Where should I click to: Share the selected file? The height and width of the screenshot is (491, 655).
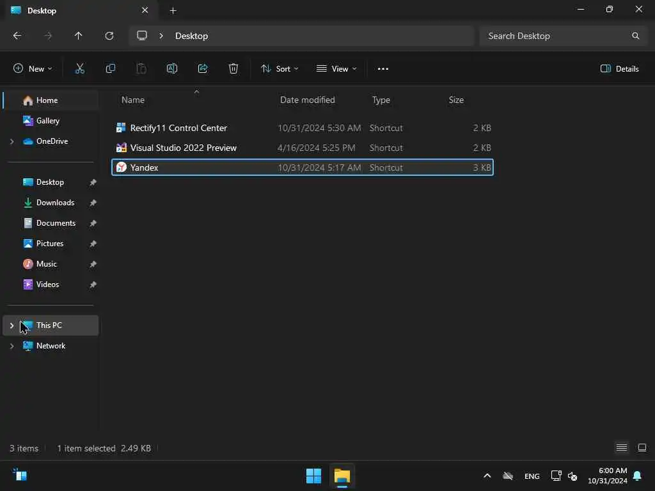tap(203, 69)
